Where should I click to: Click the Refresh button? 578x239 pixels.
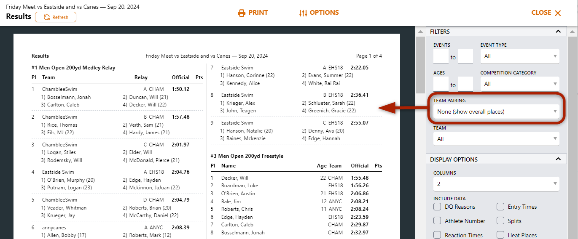pyautogui.click(x=56, y=17)
